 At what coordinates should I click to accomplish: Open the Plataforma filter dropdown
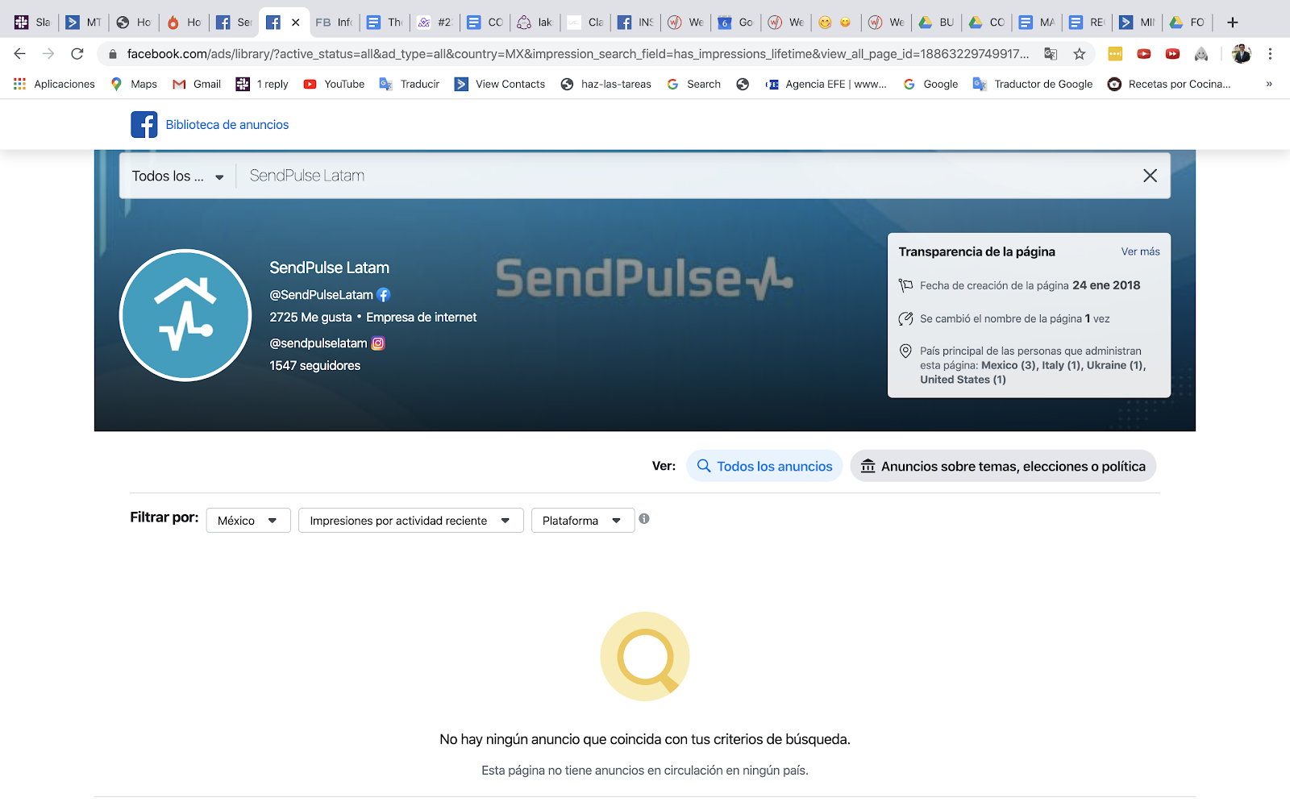(x=583, y=521)
